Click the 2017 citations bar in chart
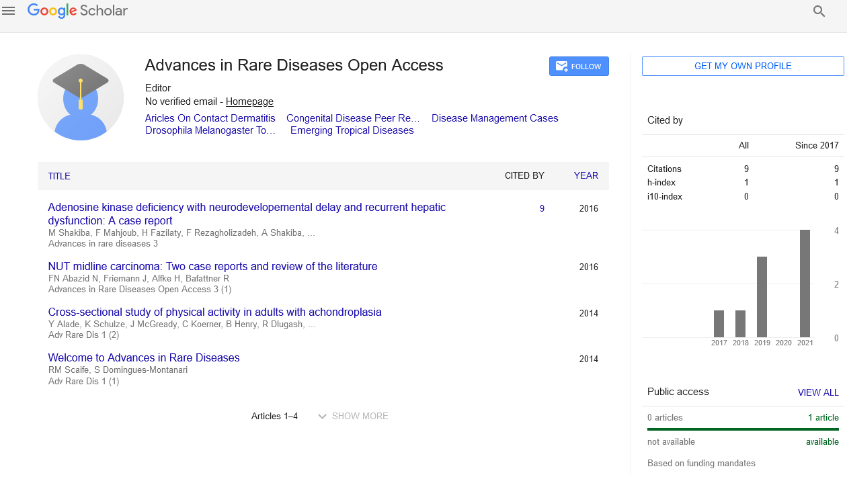 (719, 324)
